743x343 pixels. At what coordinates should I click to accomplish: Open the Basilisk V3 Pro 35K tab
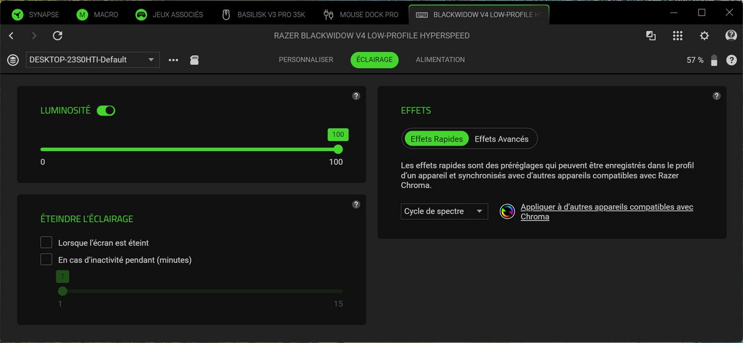(x=263, y=14)
